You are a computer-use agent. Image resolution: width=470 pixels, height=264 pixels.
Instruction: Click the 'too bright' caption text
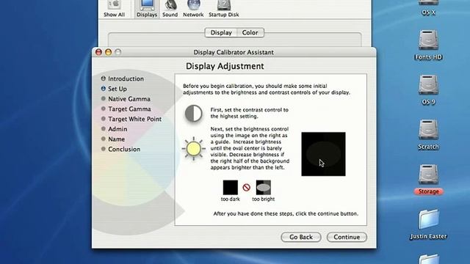coord(263,199)
